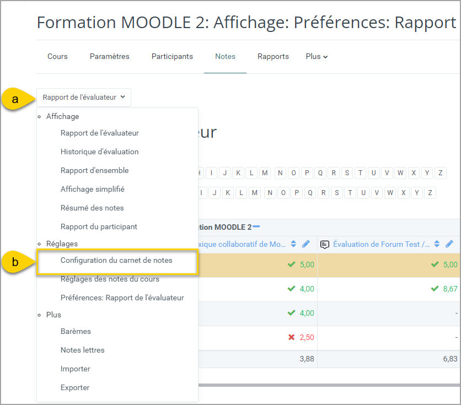Open the Lexique collaboratif column link
This screenshot has height=405, width=461.
click(242, 244)
